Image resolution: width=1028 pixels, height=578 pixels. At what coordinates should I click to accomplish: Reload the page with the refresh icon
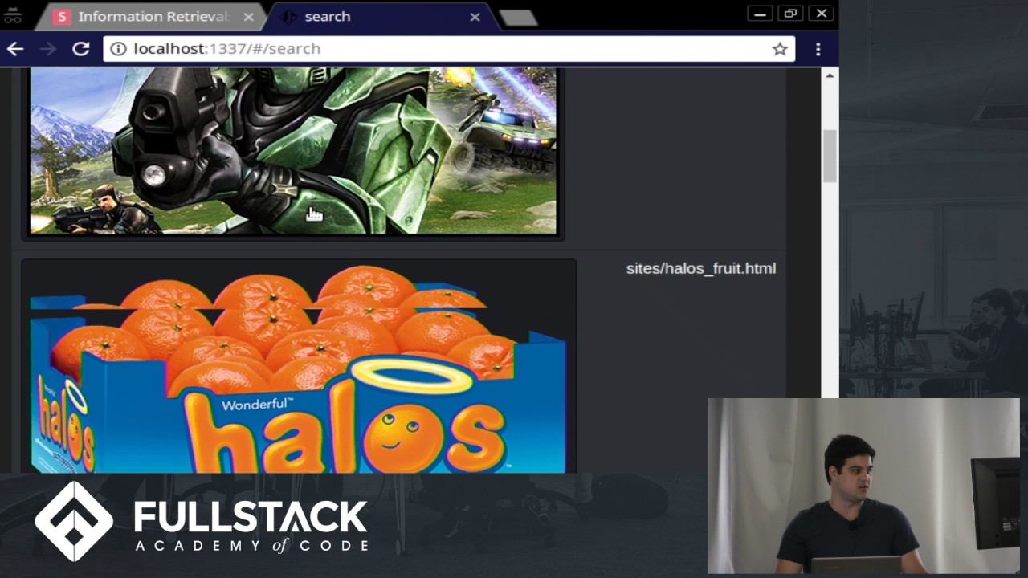80,49
